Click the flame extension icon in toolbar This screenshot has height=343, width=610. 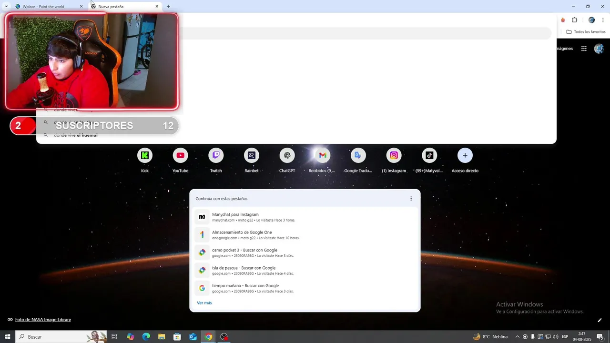[563, 20]
